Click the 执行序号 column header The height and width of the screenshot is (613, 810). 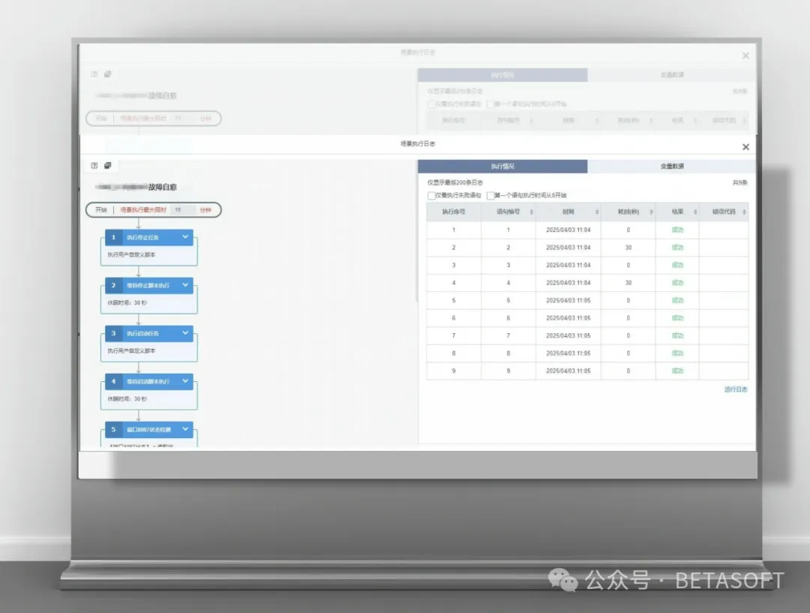pyautogui.click(x=454, y=212)
